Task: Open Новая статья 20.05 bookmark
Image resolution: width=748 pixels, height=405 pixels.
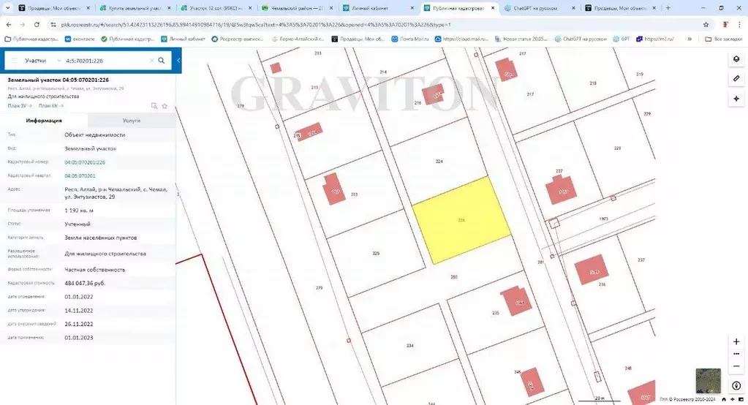Action: [x=522, y=39]
